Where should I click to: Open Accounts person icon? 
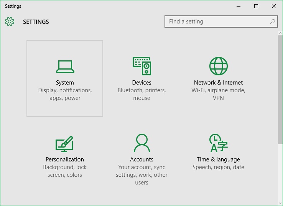tap(142, 143)
